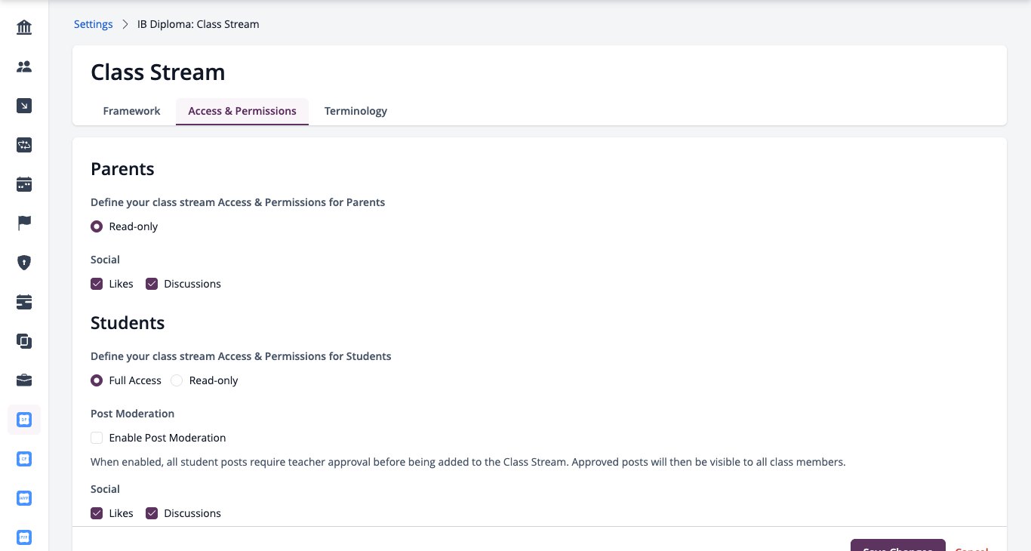Open the Access & Permissions tab

(x=242, y=111)
